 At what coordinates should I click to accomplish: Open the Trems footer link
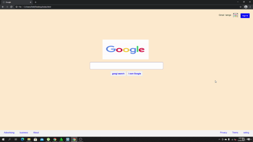(x=235, y=133)
